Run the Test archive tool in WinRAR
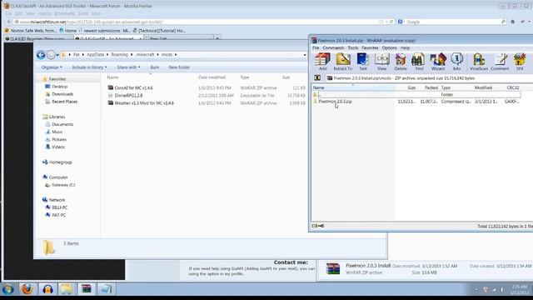533x300 pixels. coord(363,62)
